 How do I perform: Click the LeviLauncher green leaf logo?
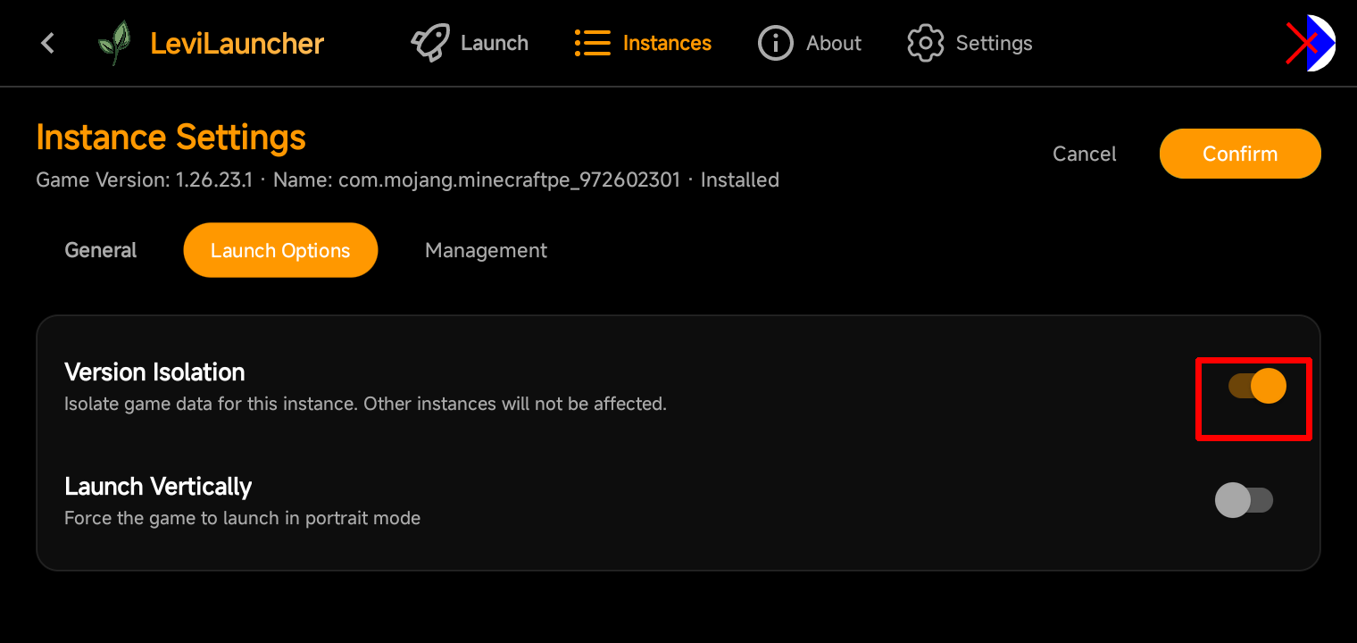pyautogui.click(x=114, y=43)
